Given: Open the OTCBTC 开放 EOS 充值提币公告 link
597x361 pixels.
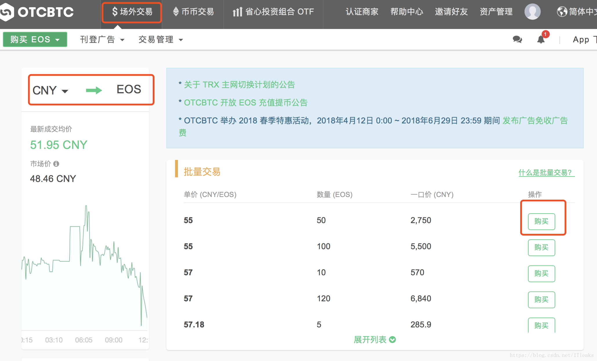Looking at the screenshot, I should (x=245, y=103).
